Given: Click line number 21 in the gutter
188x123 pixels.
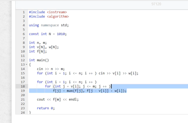Looking at the screenshot, I should click(23, 100).
